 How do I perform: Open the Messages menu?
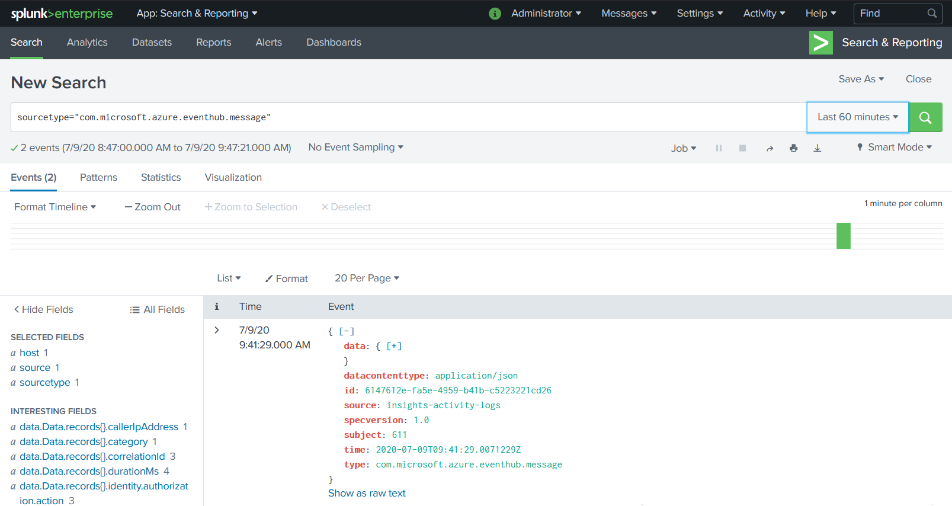629,13
